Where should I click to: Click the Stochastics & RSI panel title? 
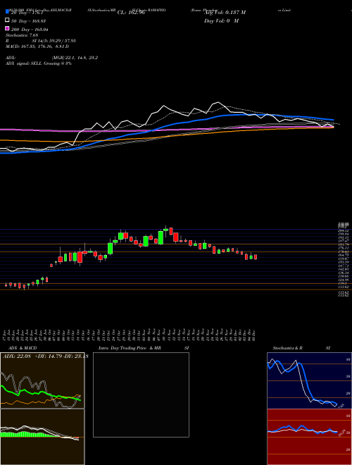pyautogui.click(x=301, y=348)
